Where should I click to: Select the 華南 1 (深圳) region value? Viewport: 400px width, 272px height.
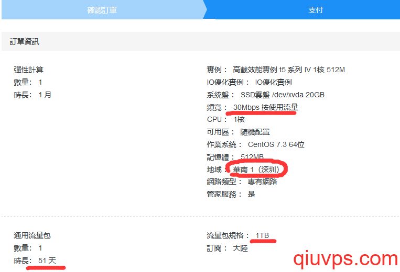click(x=256, y=169)
